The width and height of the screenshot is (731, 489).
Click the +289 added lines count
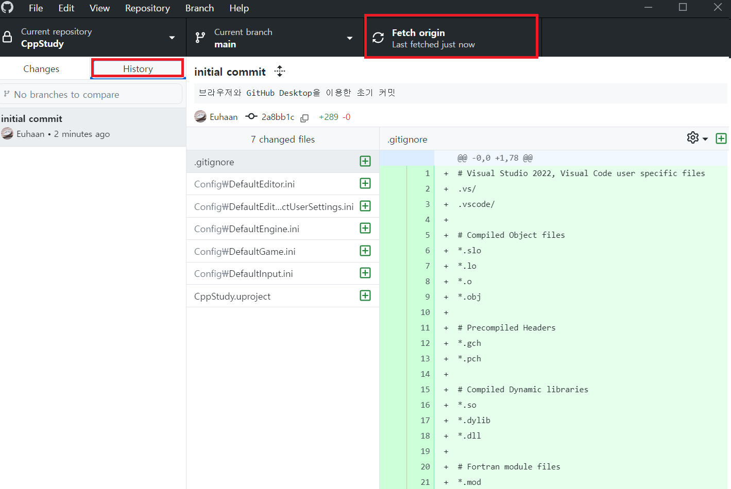coord(329,117)
